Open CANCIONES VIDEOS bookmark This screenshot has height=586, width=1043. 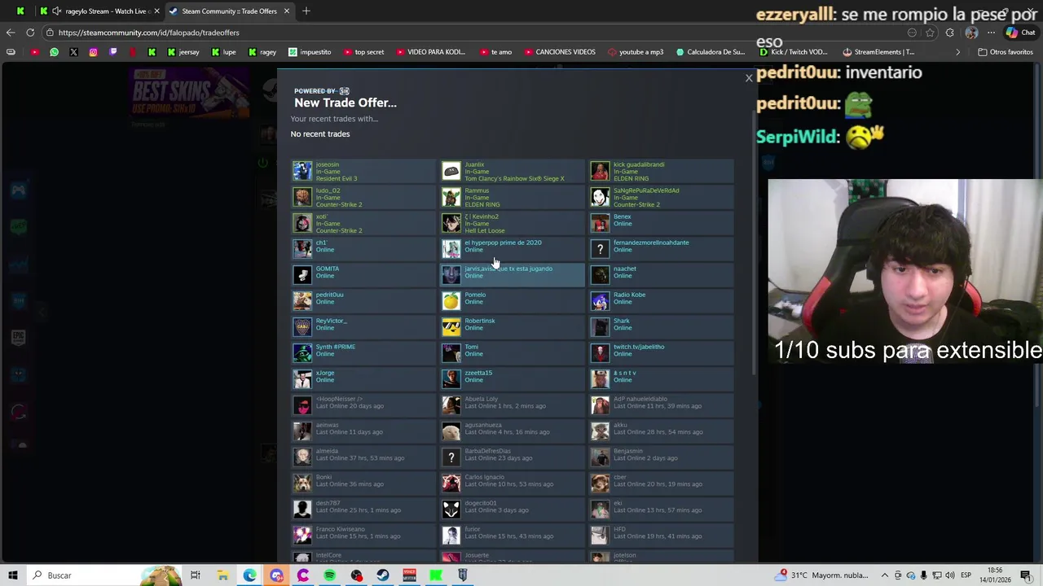click(x=558, y=52)
